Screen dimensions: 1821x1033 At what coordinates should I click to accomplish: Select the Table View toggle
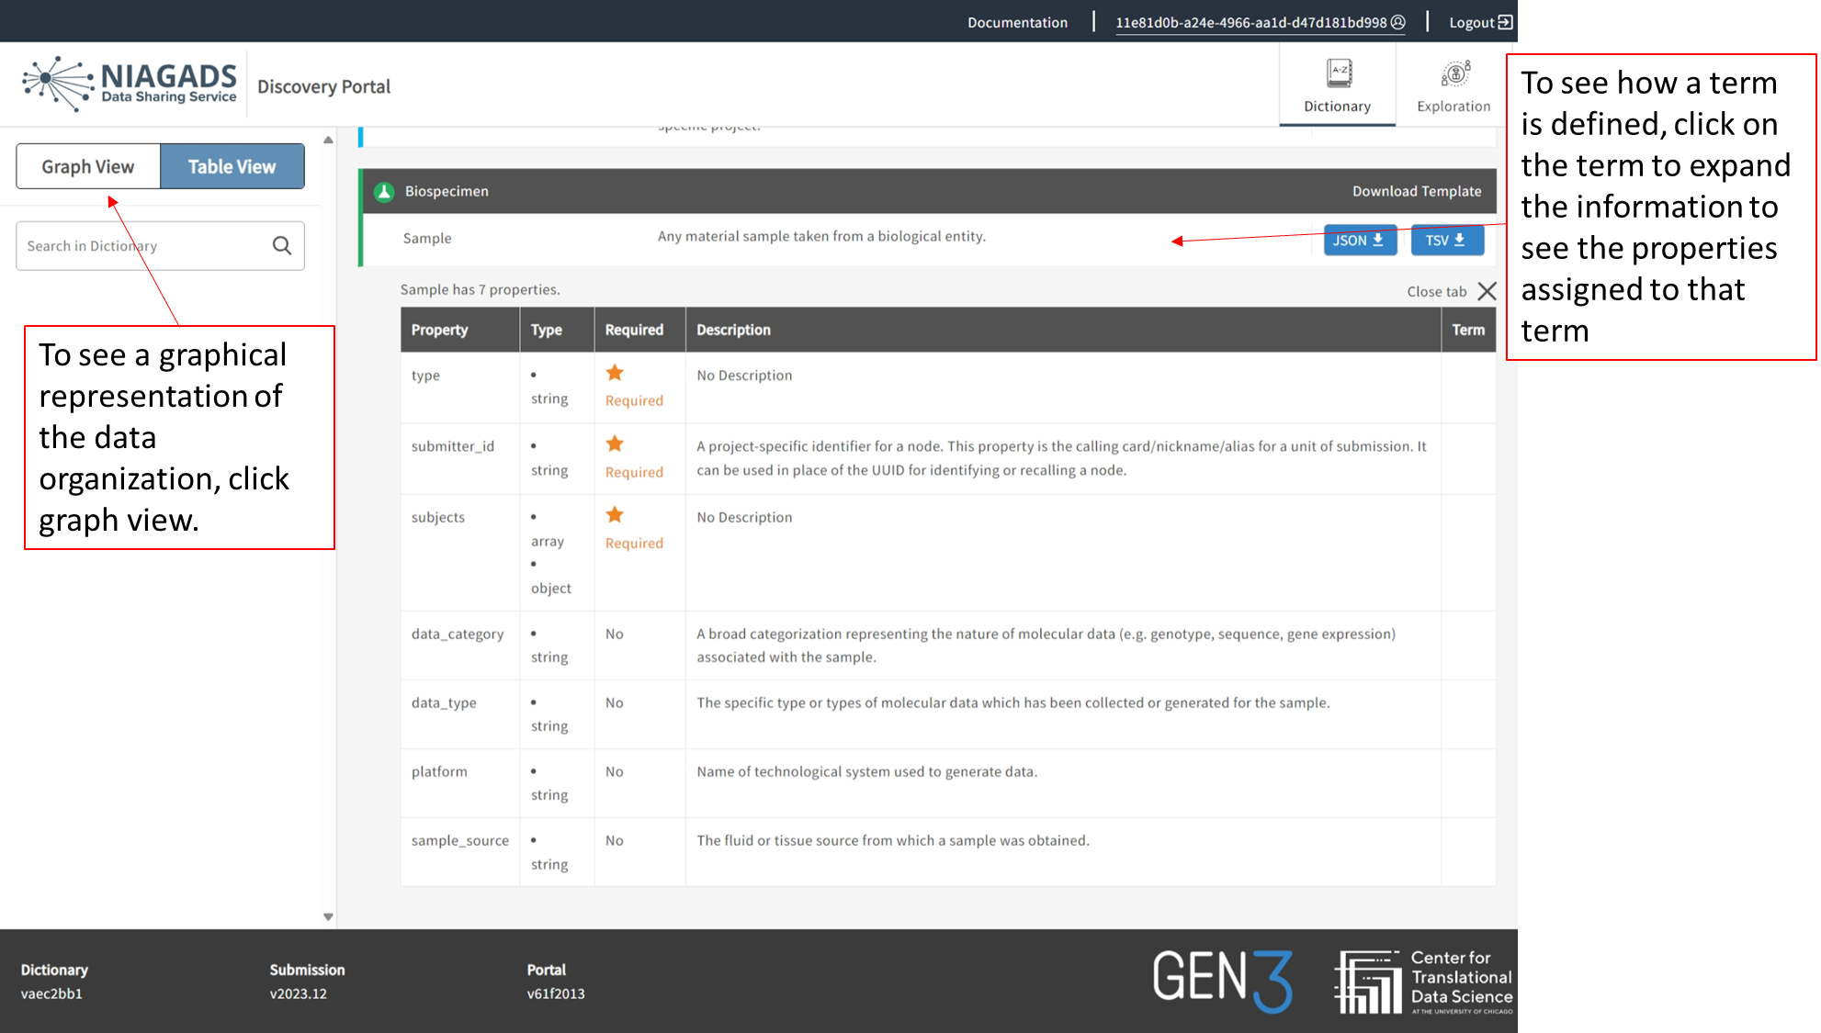point(232,166)
